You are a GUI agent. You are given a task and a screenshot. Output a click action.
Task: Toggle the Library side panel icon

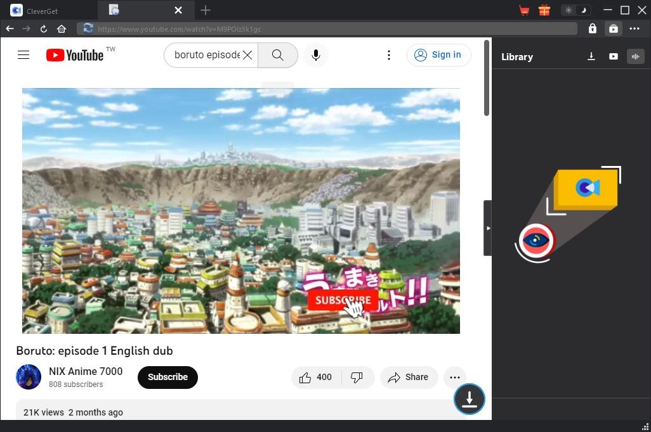[613, 29]
